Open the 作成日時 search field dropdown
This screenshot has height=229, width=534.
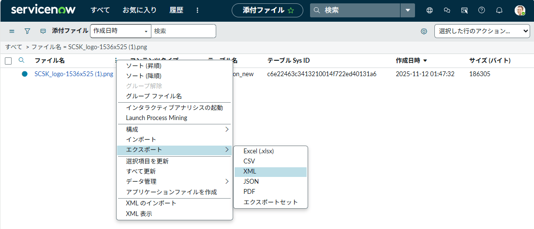pos(120,31)
